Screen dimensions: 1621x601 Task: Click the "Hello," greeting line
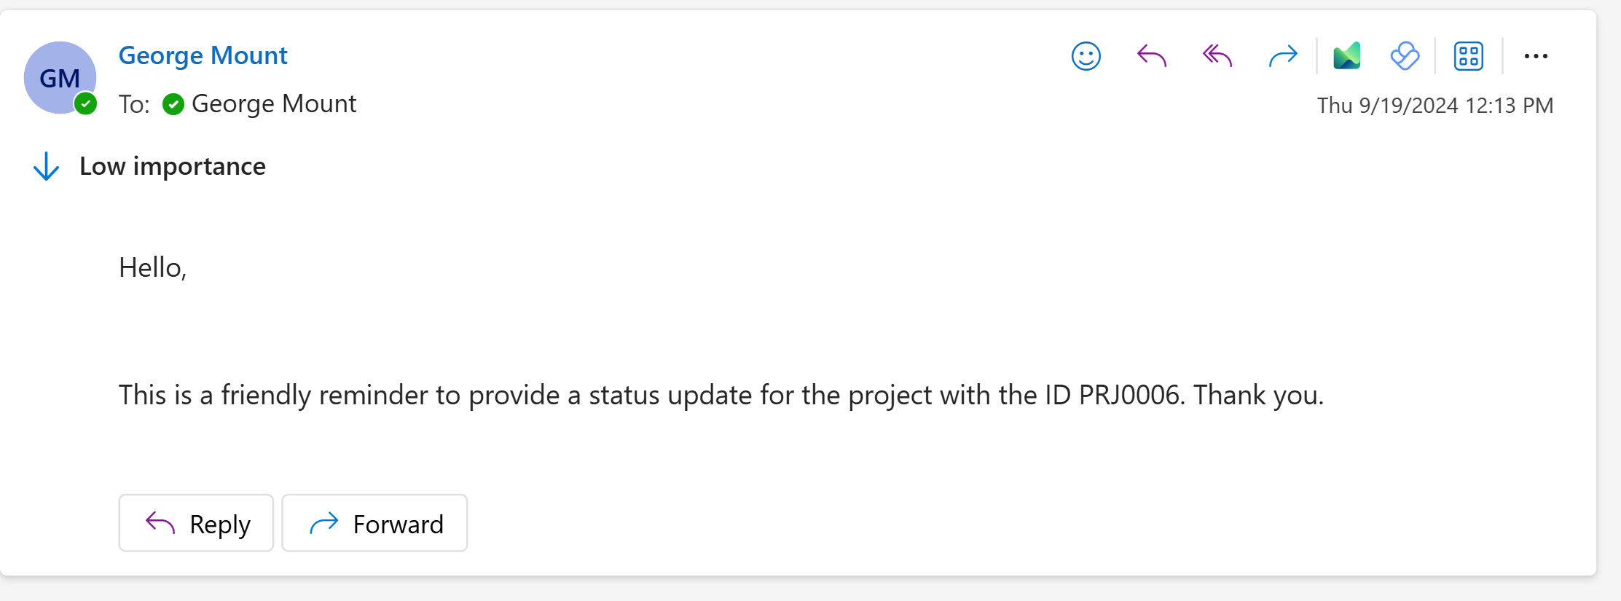(153, 267)
